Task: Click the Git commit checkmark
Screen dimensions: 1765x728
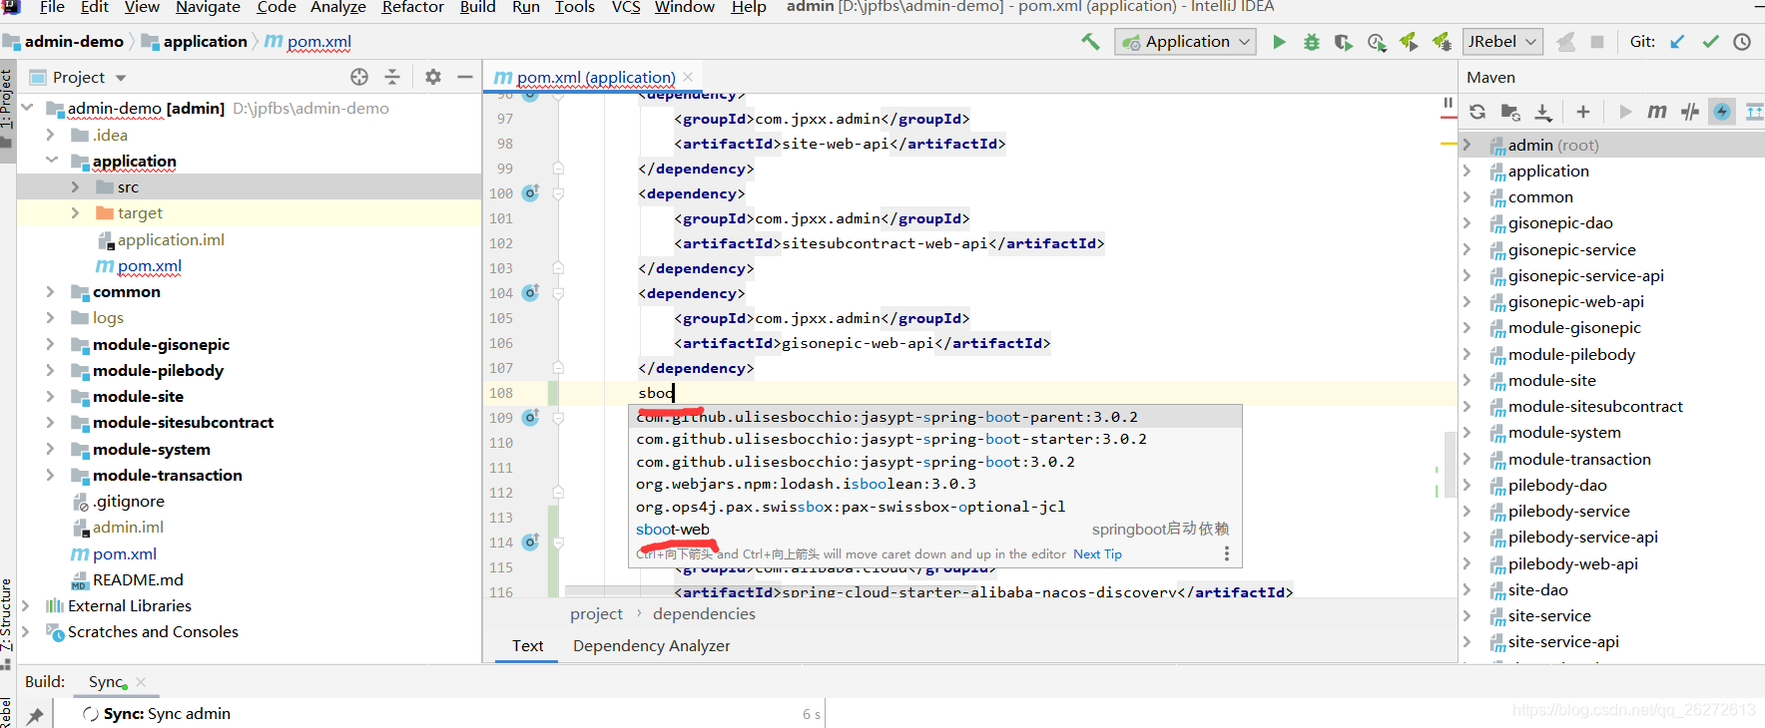Action: [x=1710, y=42]
